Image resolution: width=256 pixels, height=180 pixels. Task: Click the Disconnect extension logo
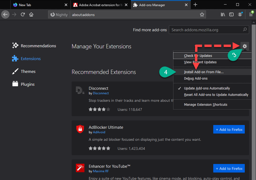[80, 90]
